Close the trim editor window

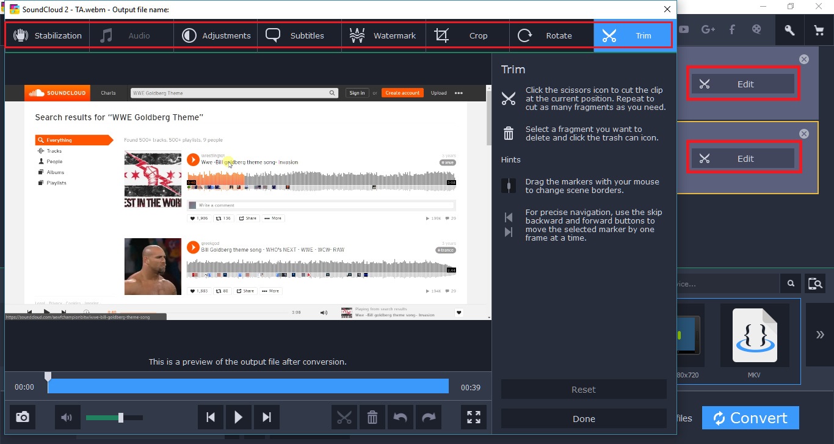(667, 9)
